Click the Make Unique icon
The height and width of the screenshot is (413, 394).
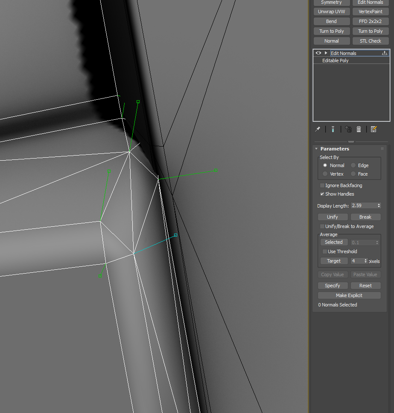pos(348,129)
